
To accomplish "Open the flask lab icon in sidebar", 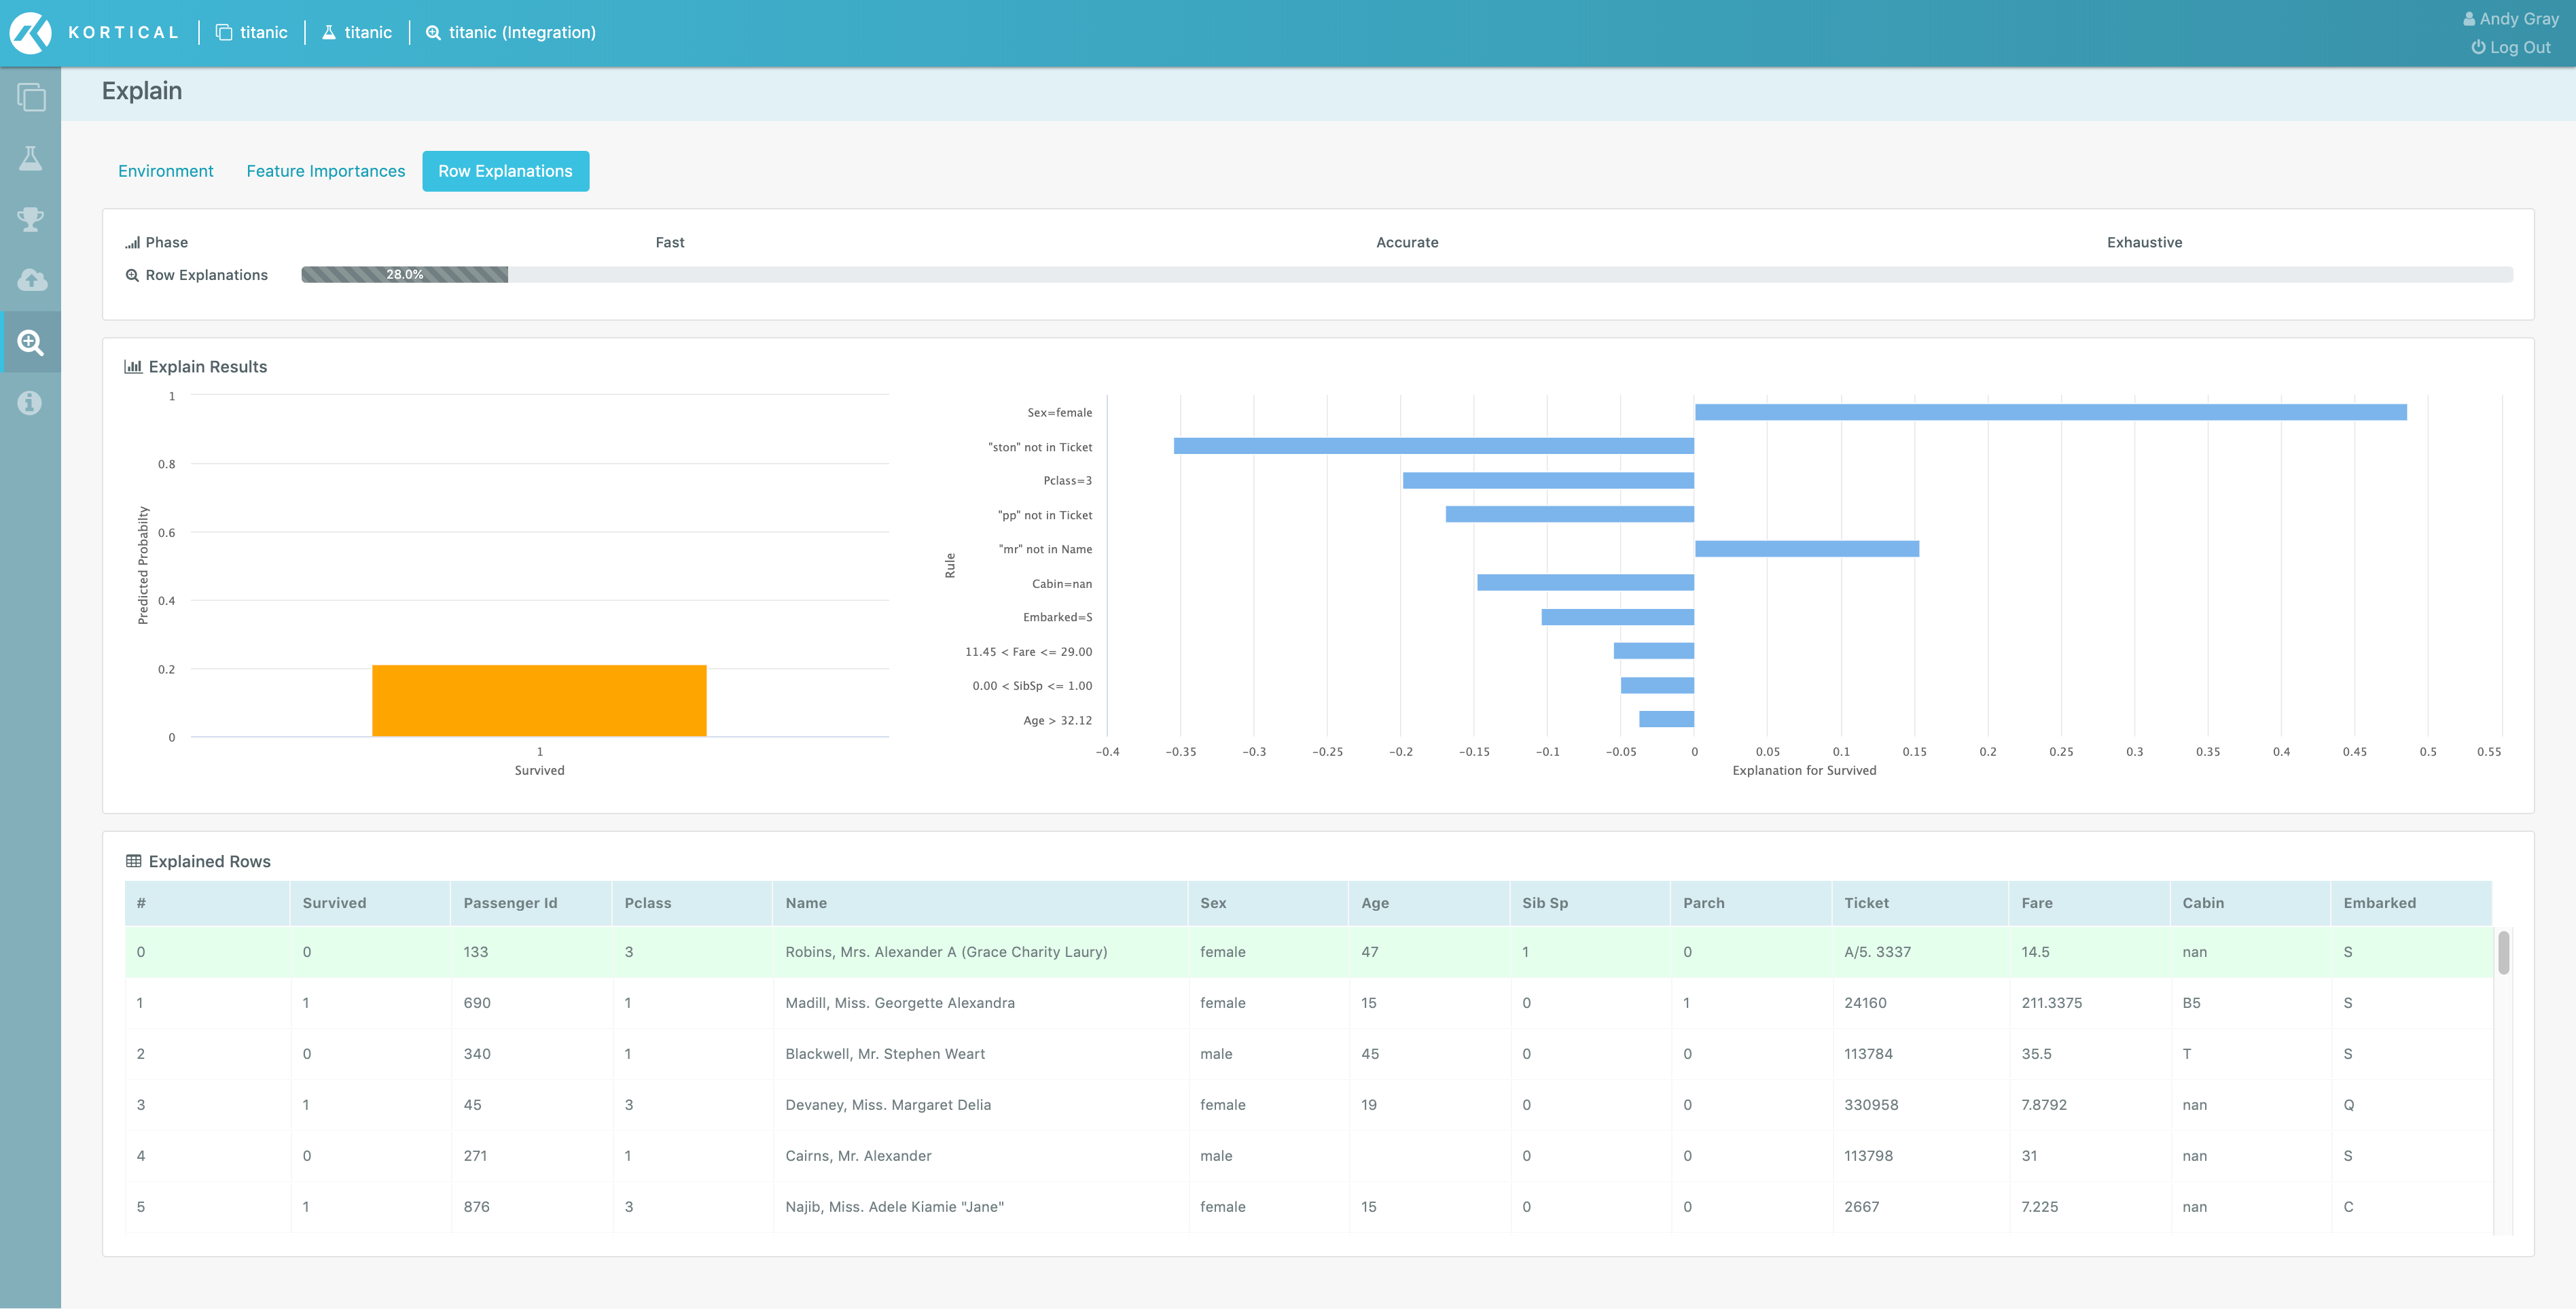I will [31, 158].
